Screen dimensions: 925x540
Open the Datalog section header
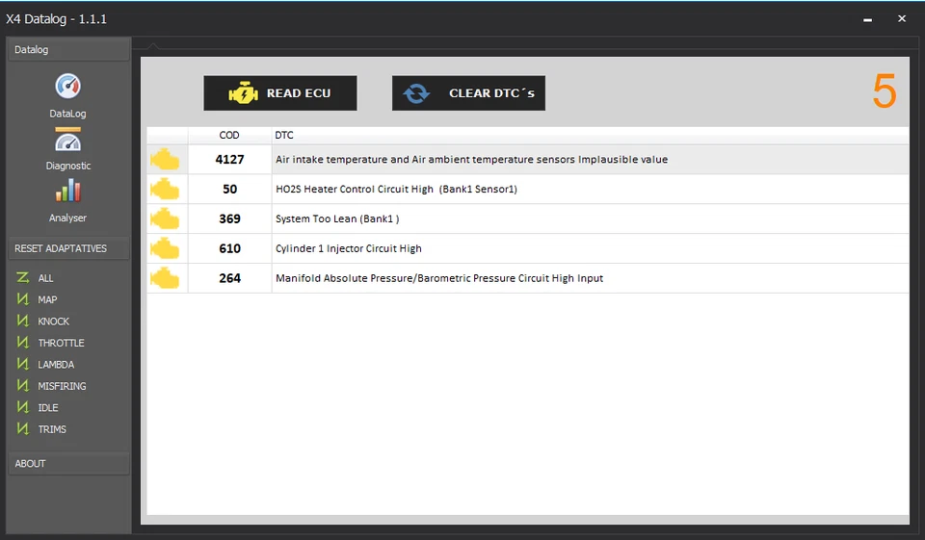pyautogui.click(x=68, y=49)
